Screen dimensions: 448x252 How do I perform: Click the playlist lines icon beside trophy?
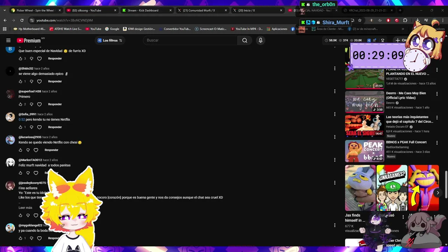374,40
